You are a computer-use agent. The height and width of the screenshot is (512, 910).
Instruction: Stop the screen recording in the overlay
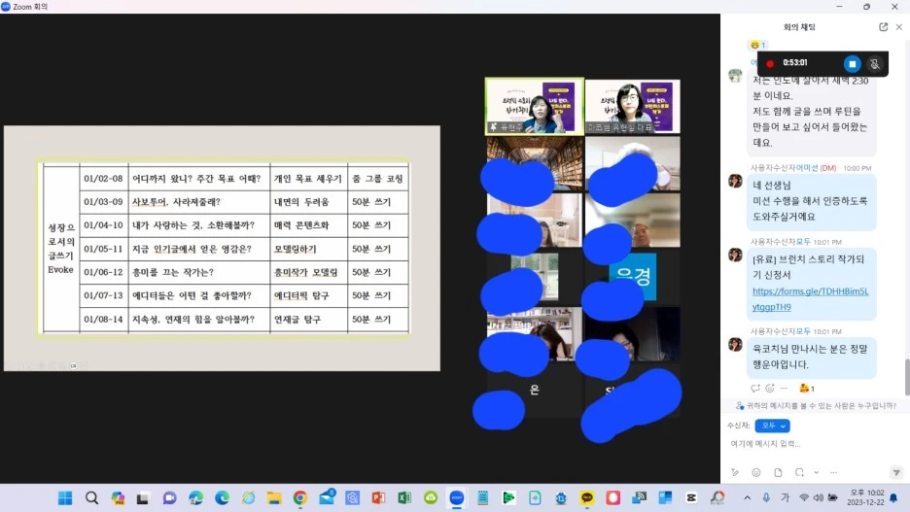(852, 64)
